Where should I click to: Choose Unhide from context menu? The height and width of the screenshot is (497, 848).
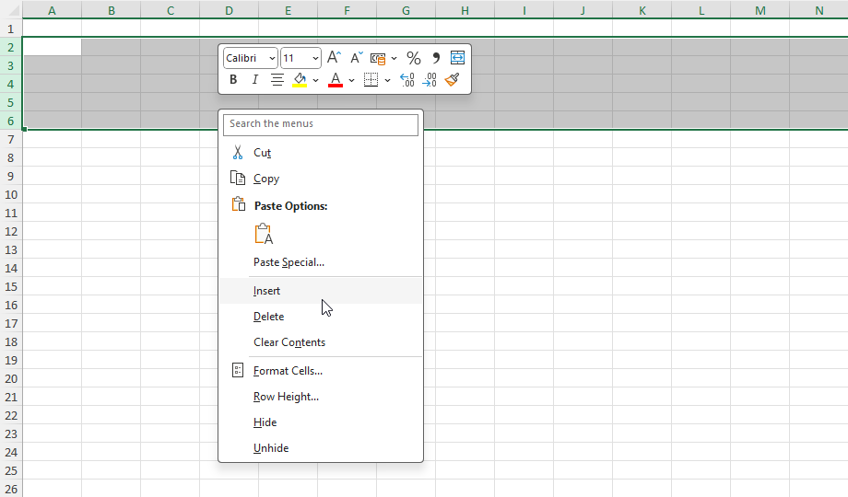point(321,448)
